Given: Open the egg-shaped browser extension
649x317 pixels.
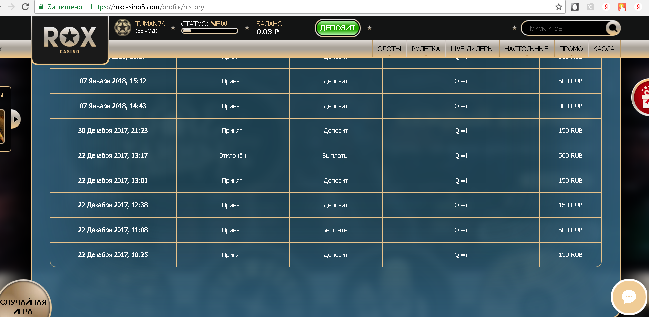Looking at the screenshot, I should coord(575,7).
